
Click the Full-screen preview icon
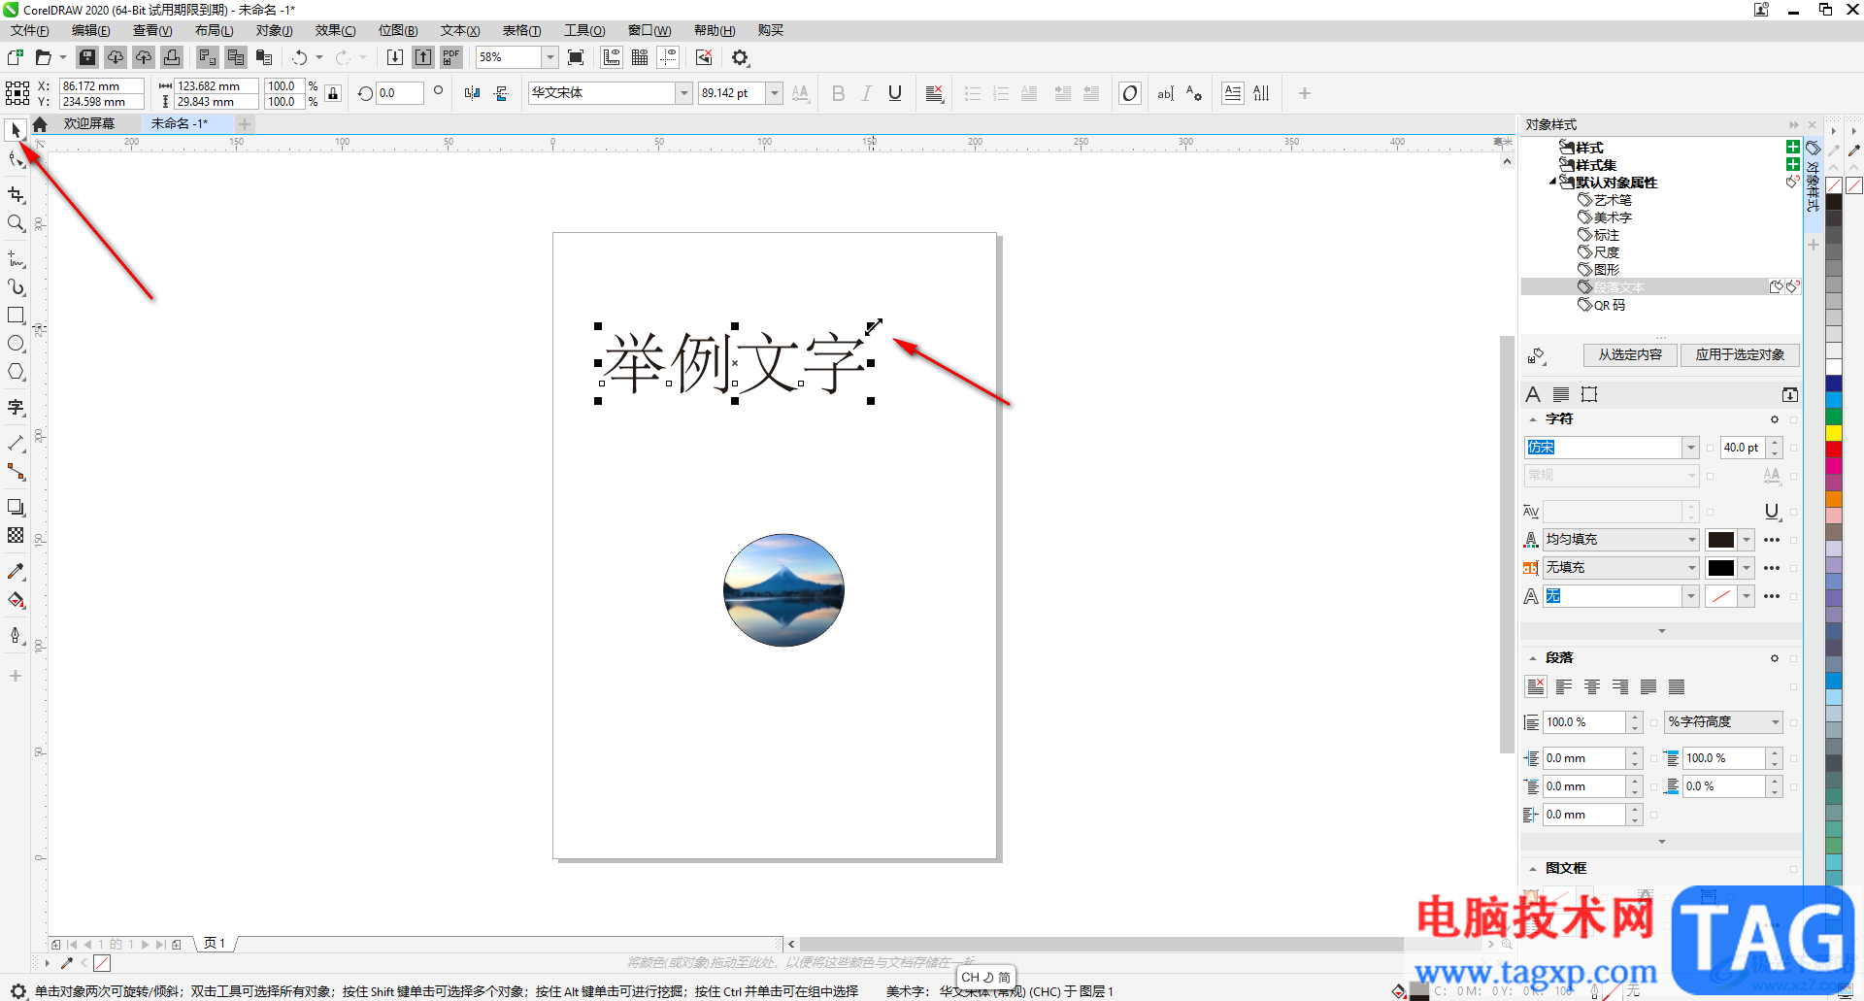[576, 57]
